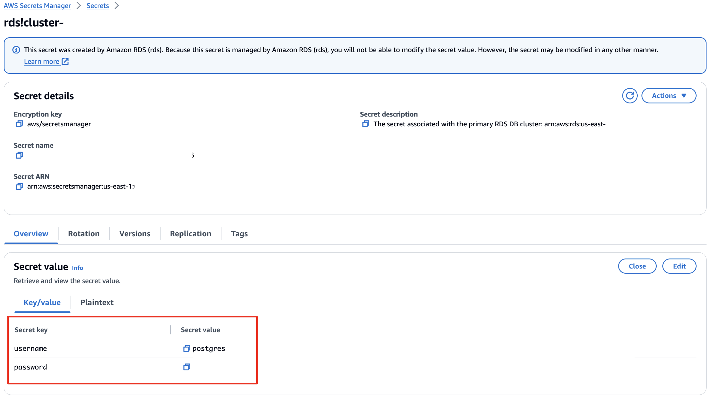The image size is (713, 398).
Task: Open the Replication tab
Action: coord(190,234)
